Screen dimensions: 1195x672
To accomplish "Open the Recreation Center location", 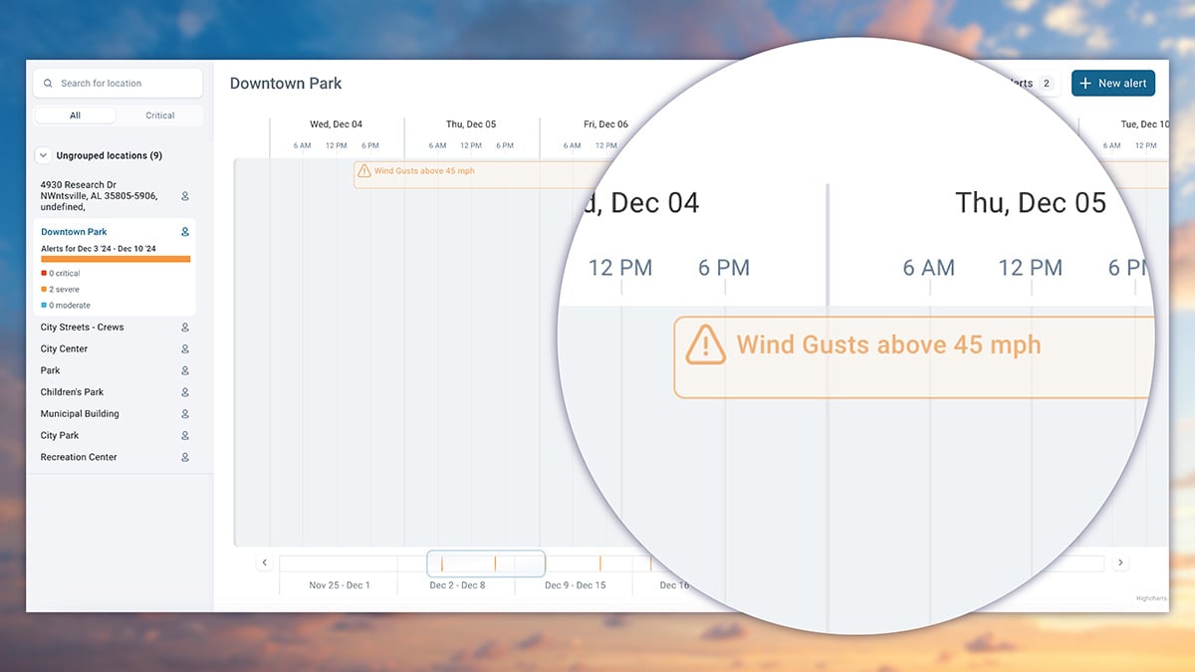I will coord(79,458).
